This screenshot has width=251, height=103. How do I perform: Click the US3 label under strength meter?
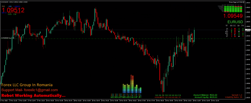coord(112,97)
